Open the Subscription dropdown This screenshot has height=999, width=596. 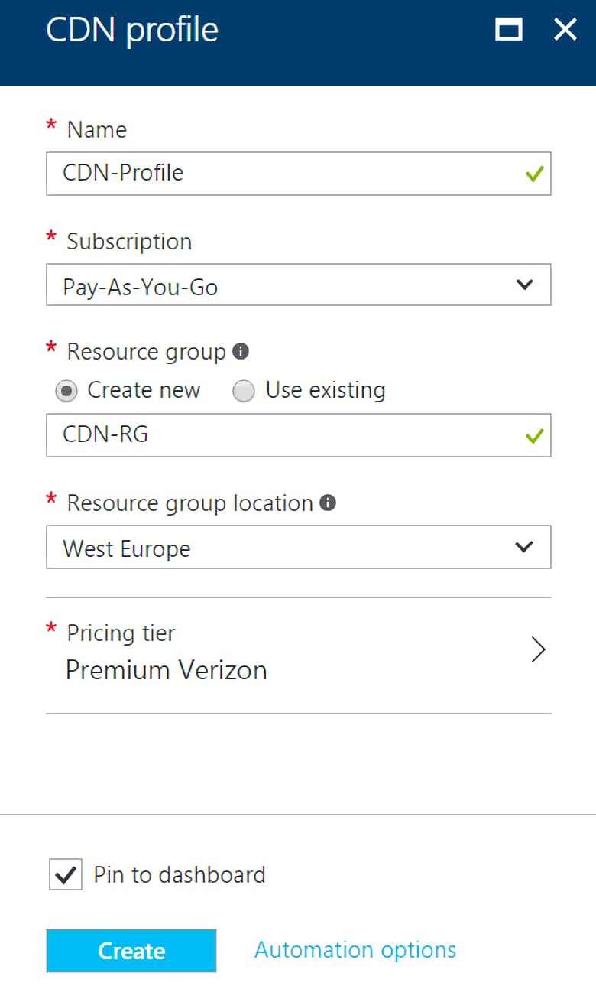pyautogui.click(x=298, y=283)
